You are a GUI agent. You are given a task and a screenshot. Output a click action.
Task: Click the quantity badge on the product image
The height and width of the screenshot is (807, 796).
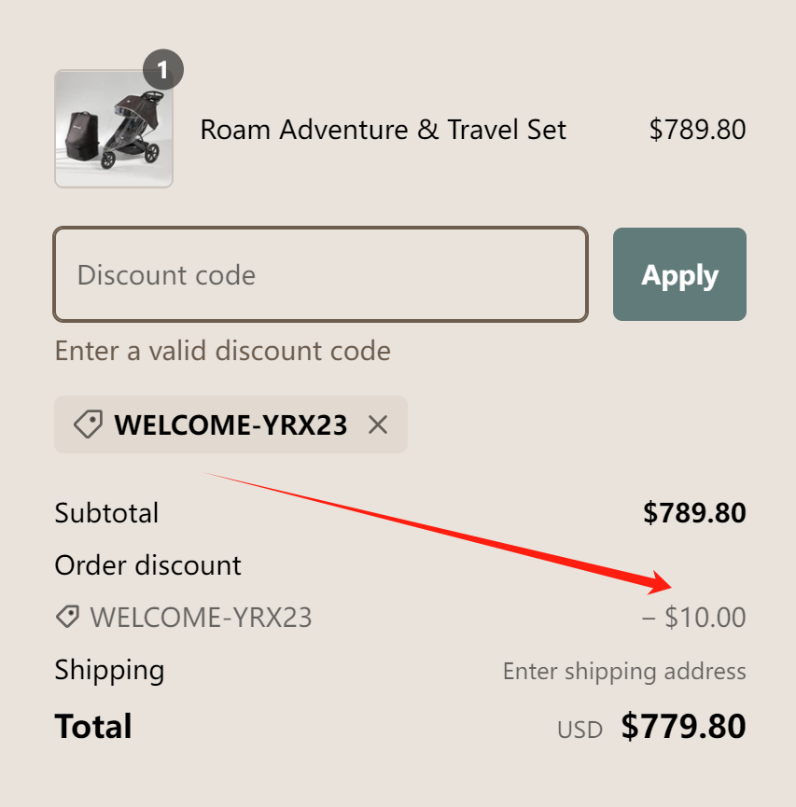163,70
